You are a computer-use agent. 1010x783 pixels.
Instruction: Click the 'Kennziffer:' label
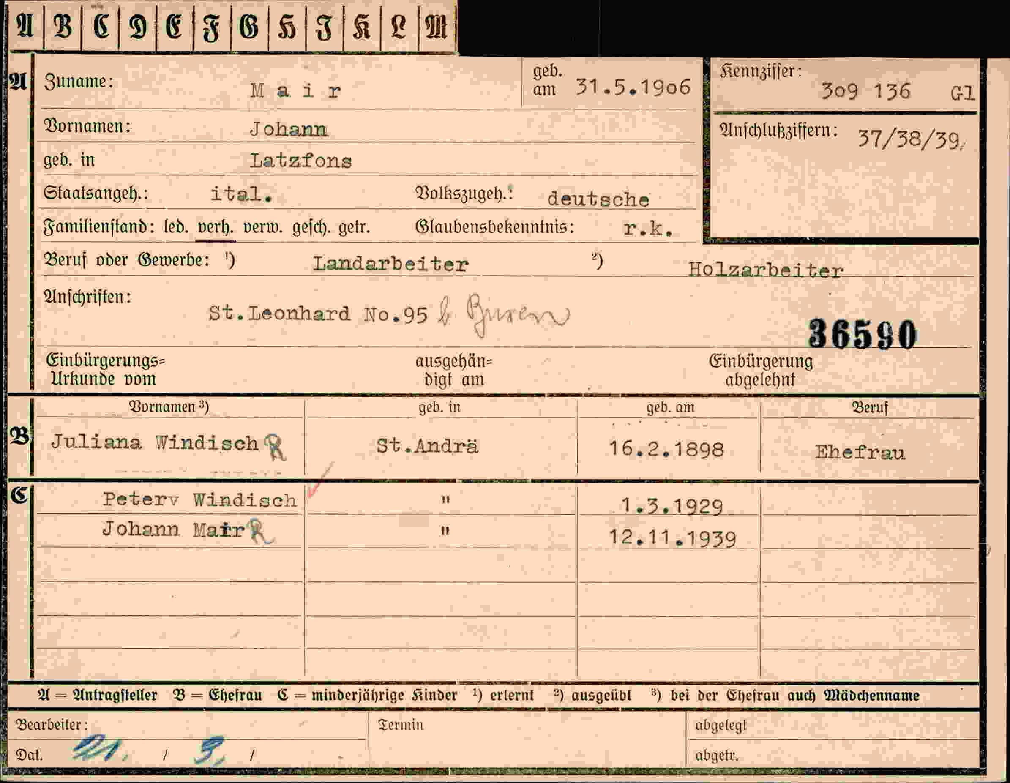761,71
